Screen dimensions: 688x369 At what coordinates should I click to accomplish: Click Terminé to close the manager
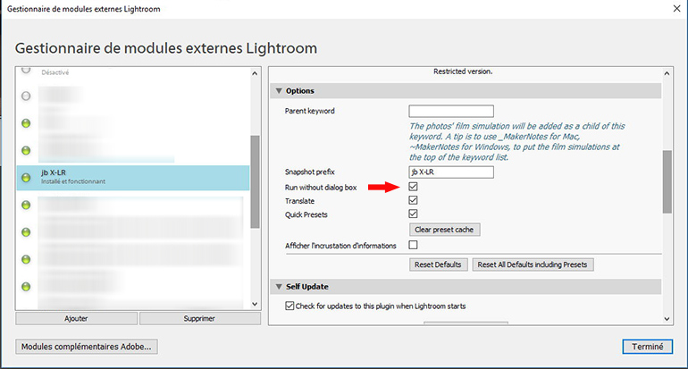[647, 347]
